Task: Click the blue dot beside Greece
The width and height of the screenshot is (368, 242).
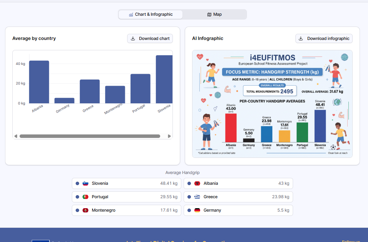Action: (189, 197)
